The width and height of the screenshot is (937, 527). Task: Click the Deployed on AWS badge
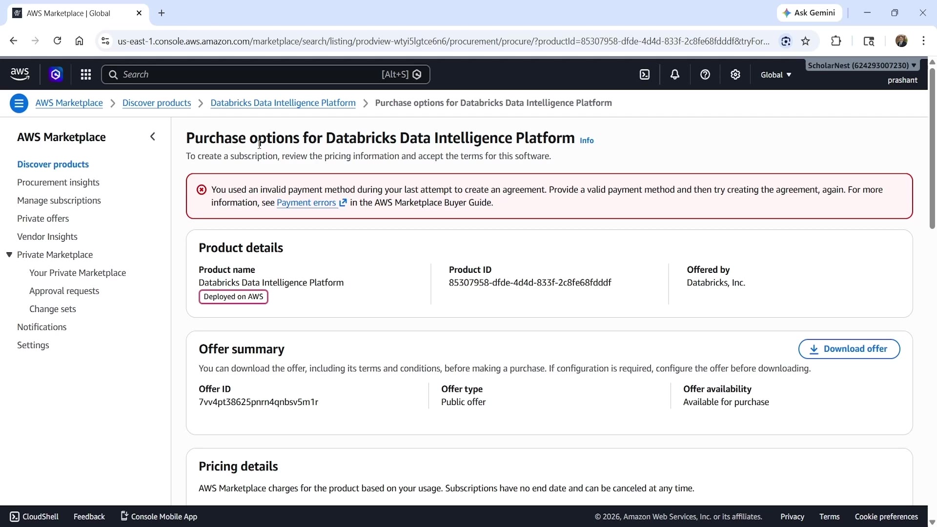233,297
